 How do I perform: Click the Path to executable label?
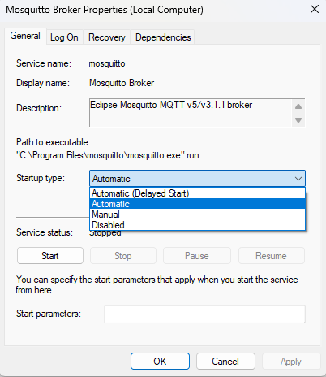(x=54, y=142)
